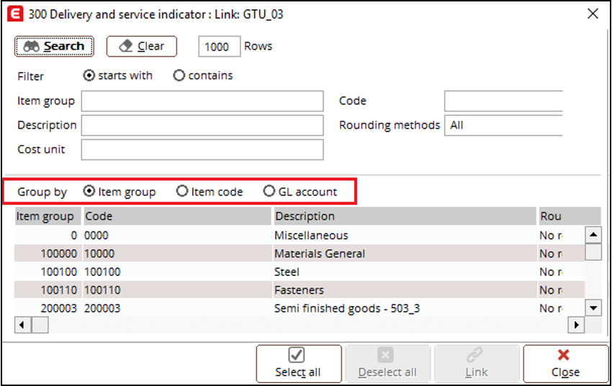Sort by the Description column header

click(x=405, y=216)
